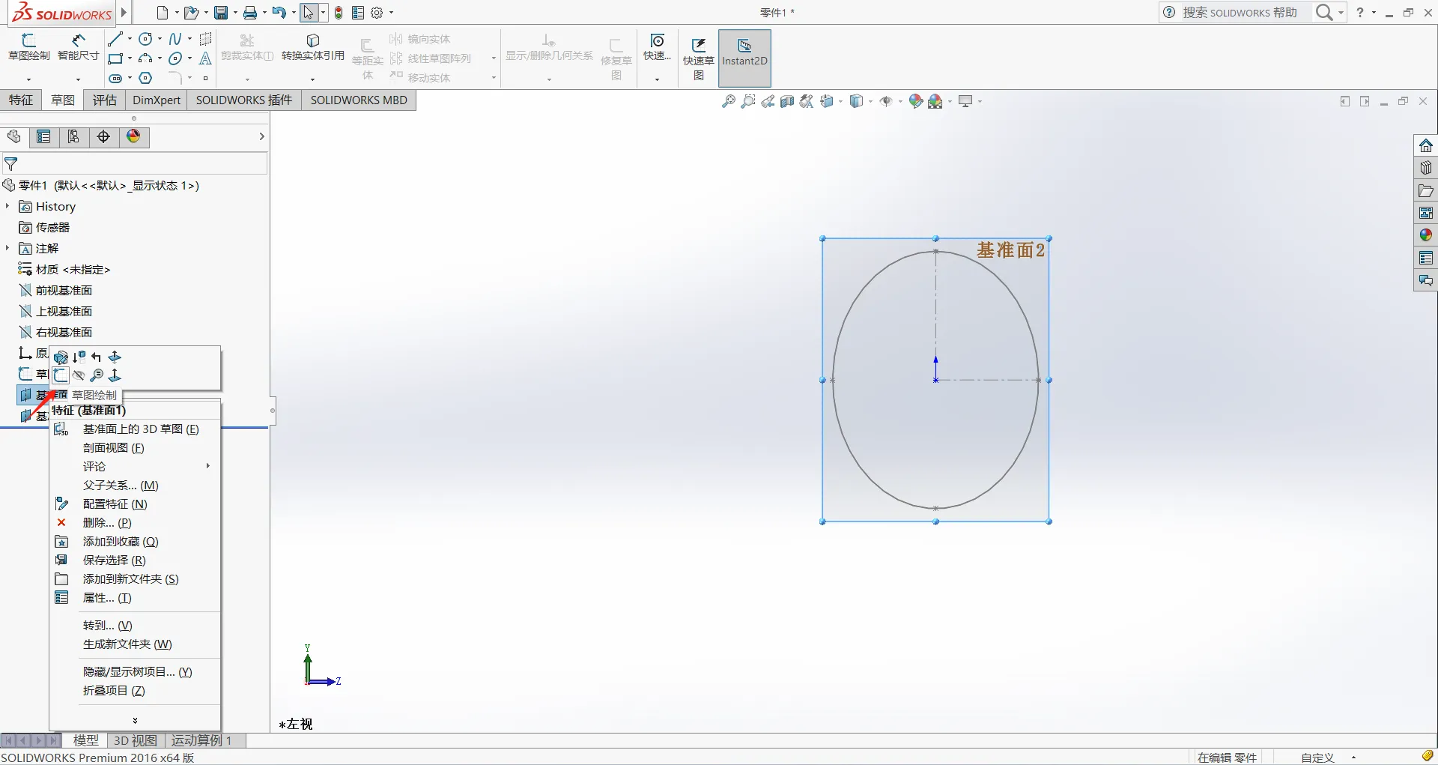Expand hidden context menu items chevron
The height and width of the screenshot is (765, 1438).
(x=135, y=720)
